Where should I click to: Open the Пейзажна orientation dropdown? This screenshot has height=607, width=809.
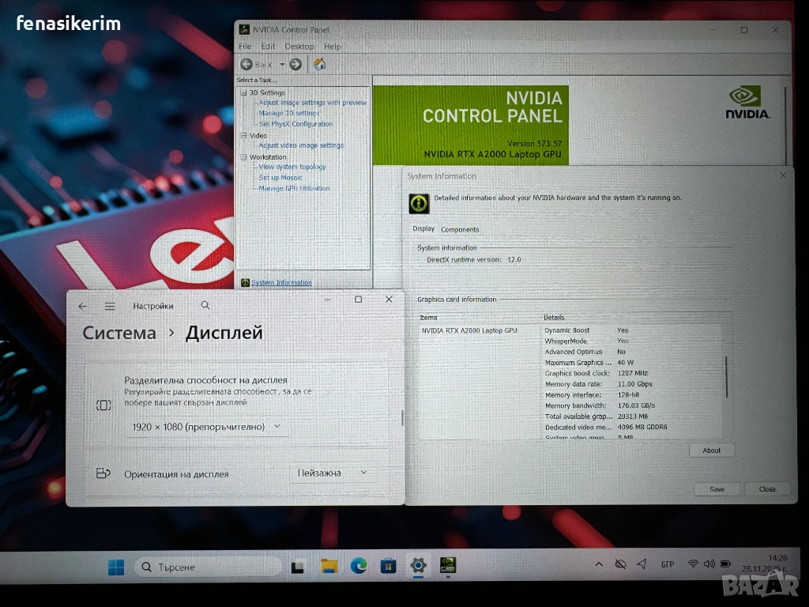(x=332, y=473)
